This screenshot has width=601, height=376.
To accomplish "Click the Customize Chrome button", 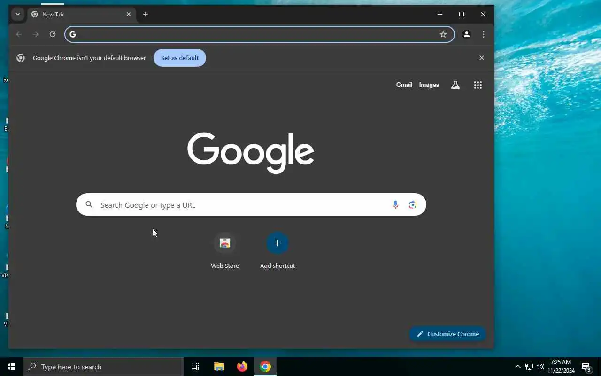I will [448, 334].
